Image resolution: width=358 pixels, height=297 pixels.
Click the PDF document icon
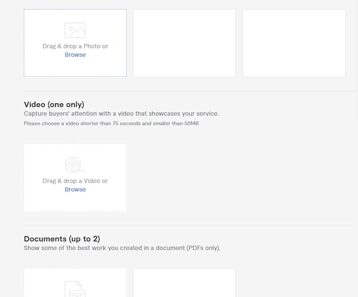[x=75, y=289]
